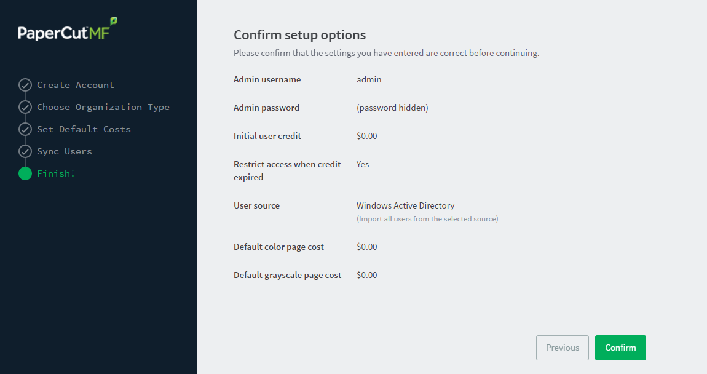Open the Set Default Costs step
The image size is (707, 374).
pyautogui.click(x=84, y=129)
